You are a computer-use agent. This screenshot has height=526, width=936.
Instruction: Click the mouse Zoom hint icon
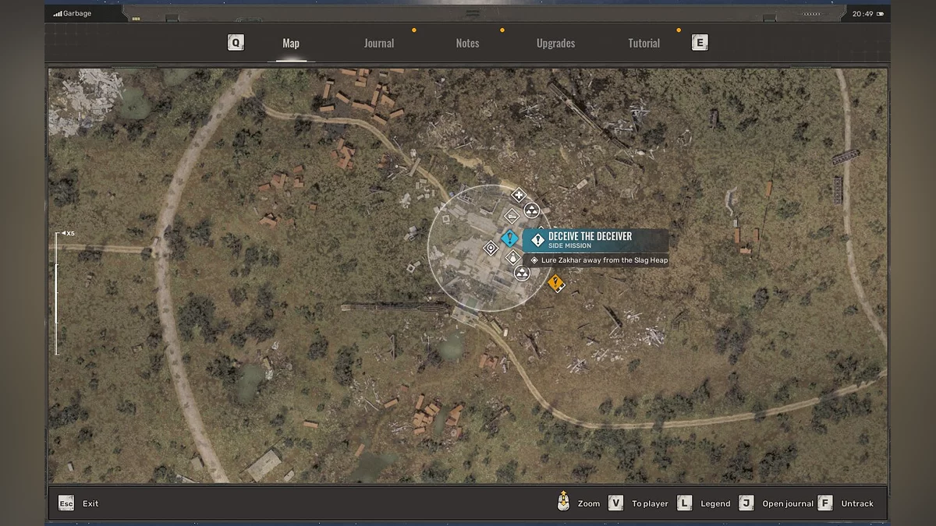563,502
